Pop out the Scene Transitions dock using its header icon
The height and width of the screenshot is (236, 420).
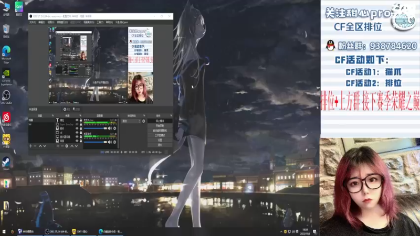click(x=144, y=115)
